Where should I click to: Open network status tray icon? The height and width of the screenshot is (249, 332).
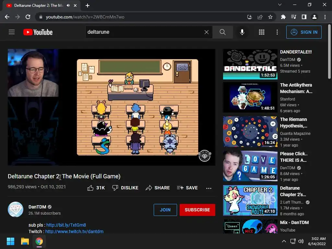(293, 241)
